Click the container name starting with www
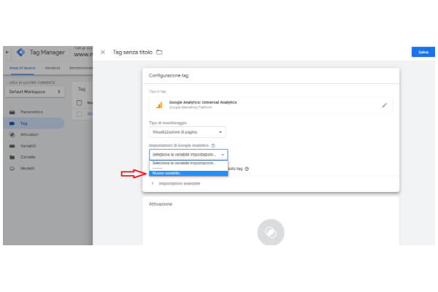Screen dimensions: 438x292 [x=83, y=54]
